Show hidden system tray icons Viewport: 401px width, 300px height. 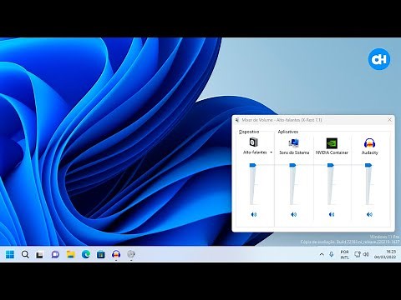click(322, 254)
